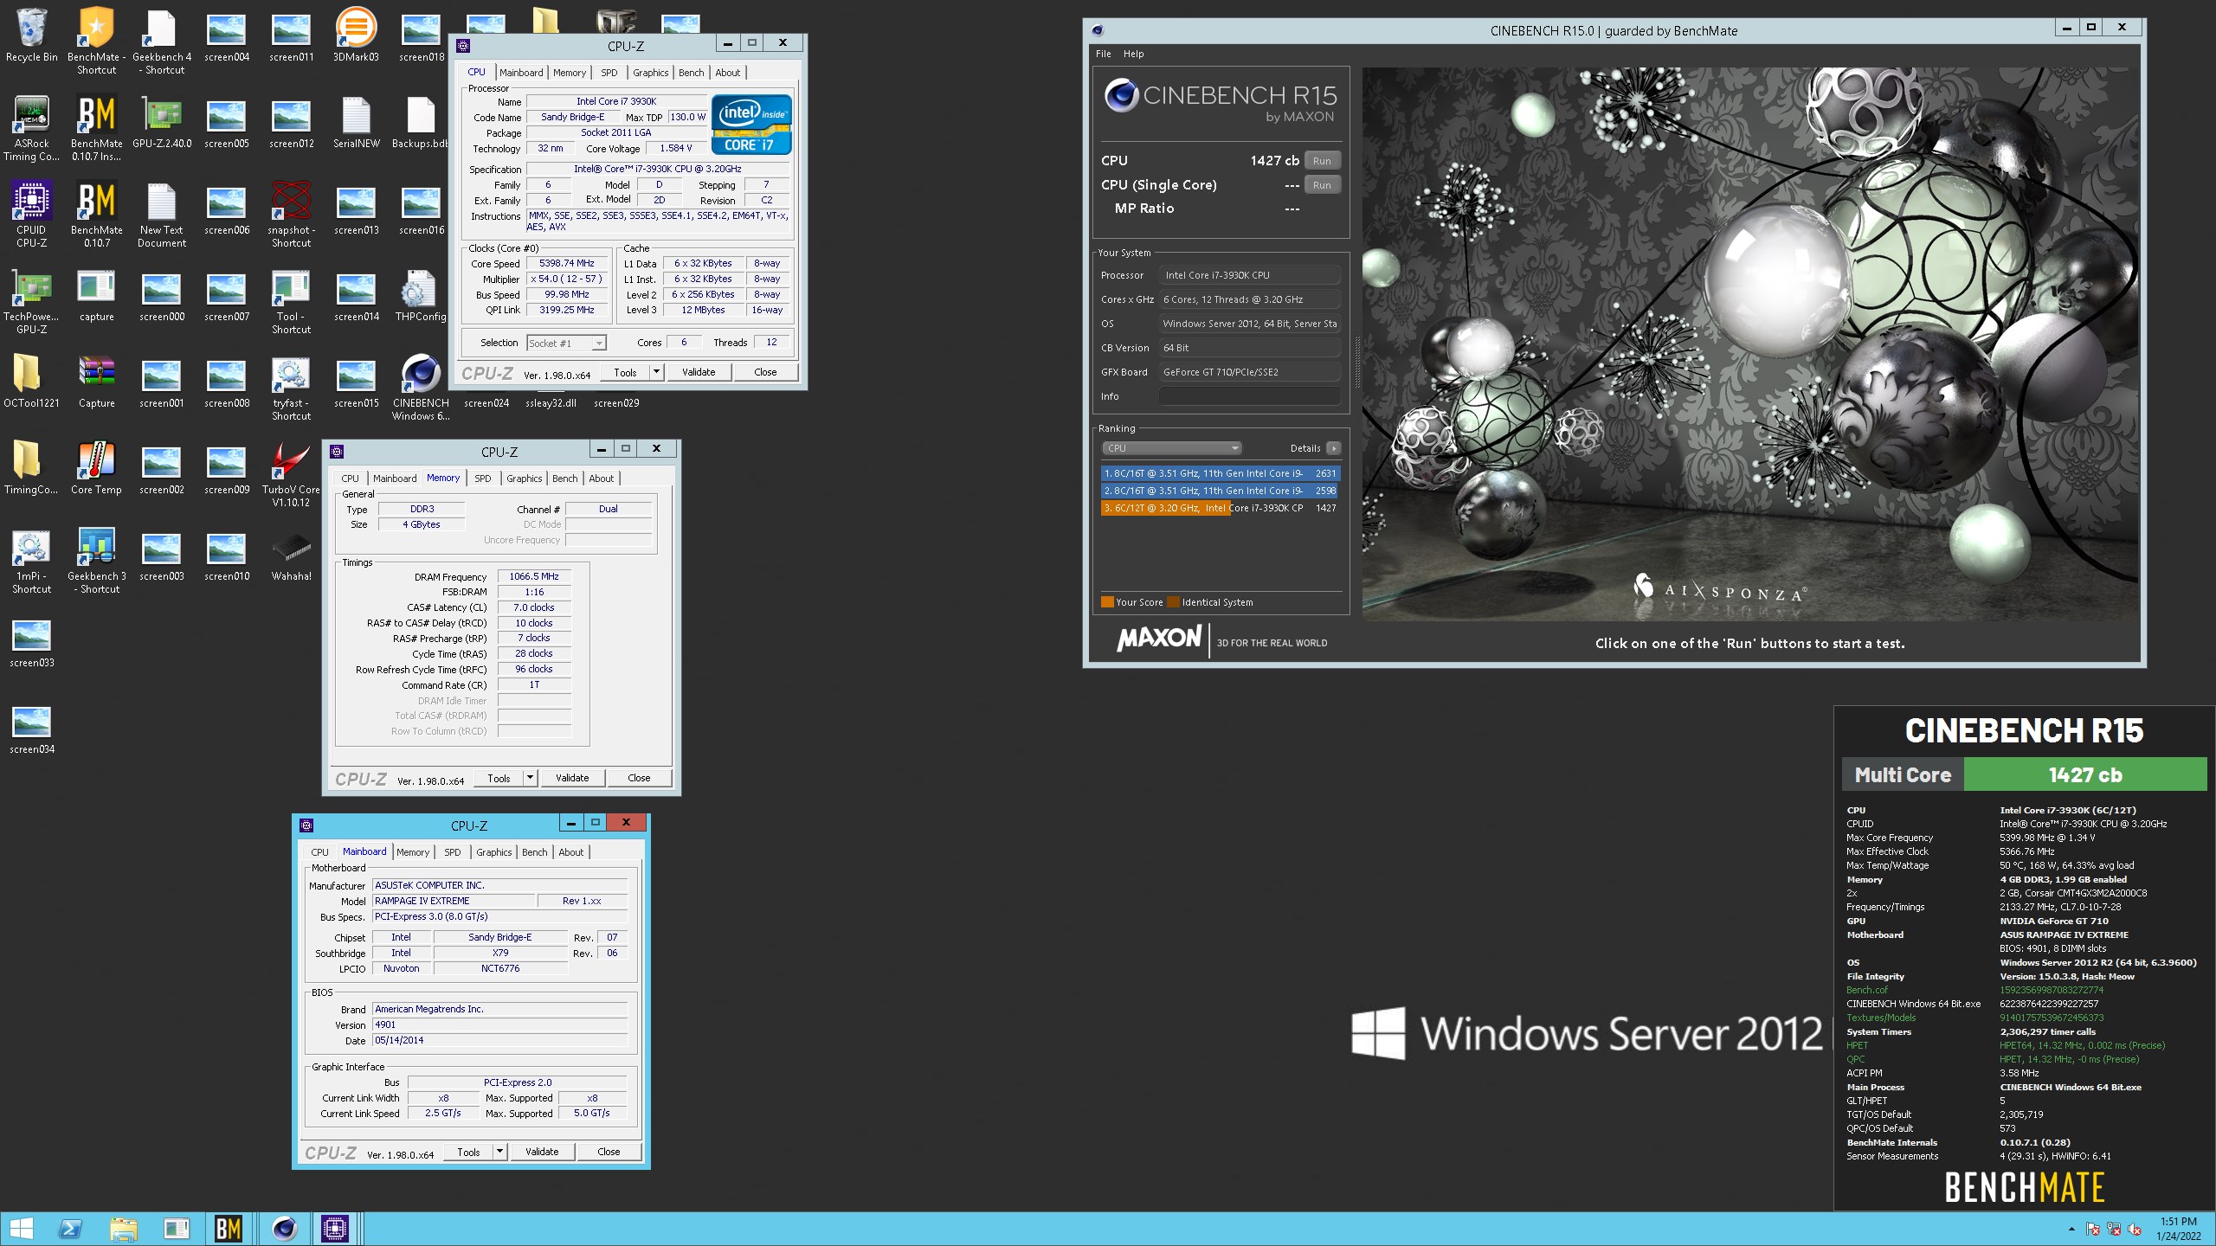The width and height of the screenshot is (2216, 1246).
Task: Open About tab in Memory CPU-Z window
Action: (601, 478)
